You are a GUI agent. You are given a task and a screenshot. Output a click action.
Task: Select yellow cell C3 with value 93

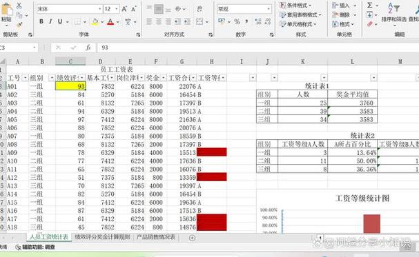pyautogui.click(x=70, y=86)
